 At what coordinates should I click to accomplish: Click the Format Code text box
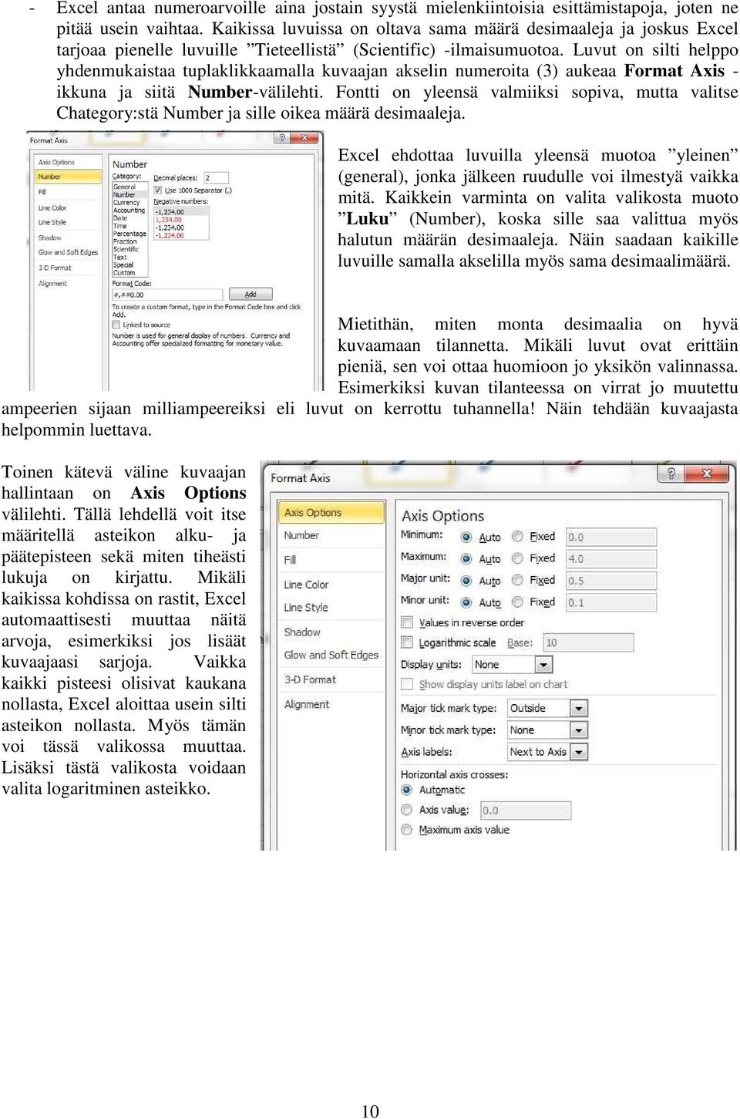[167, 295]
